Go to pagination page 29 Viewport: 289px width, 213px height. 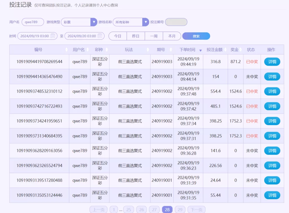180,210
